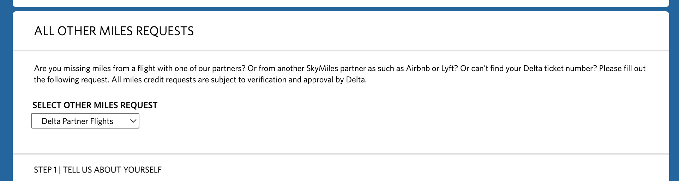Click the "Please fill out" text
The height and width of the screenshot is (181, 679).
(x=622, y=68)
